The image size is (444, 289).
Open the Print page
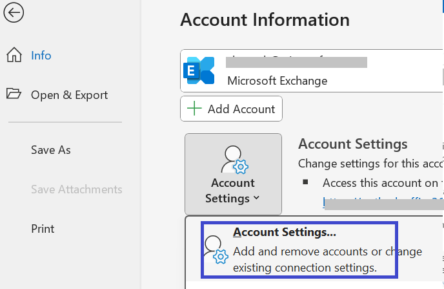click(43, 229)
